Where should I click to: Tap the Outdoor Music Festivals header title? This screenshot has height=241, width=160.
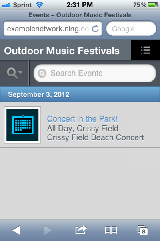pos(62,51)
